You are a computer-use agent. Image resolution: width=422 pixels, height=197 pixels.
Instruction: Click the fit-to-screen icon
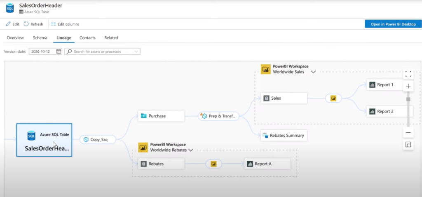tap(408, 74)
